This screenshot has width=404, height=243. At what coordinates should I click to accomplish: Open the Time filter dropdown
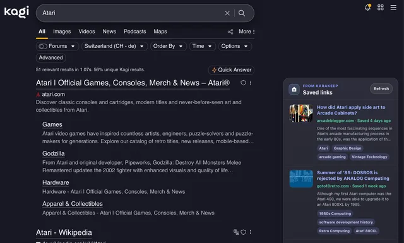click(x=202, y=46)
